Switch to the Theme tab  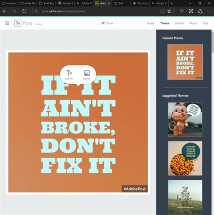(x=165, y=23)
